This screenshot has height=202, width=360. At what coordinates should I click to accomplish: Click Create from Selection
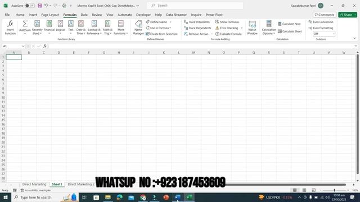click(161, 34)
